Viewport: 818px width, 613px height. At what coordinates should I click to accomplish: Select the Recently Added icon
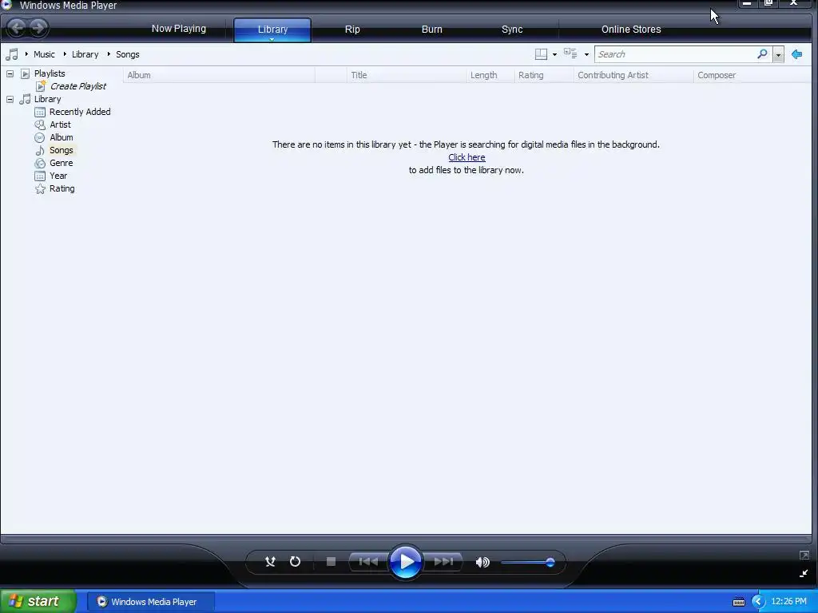pyautogui.click(x=40, y=112)
